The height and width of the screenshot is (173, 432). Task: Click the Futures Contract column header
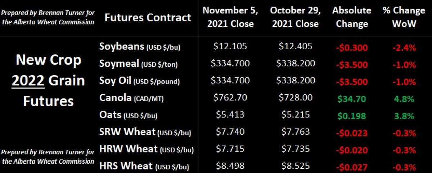(148, 18)
